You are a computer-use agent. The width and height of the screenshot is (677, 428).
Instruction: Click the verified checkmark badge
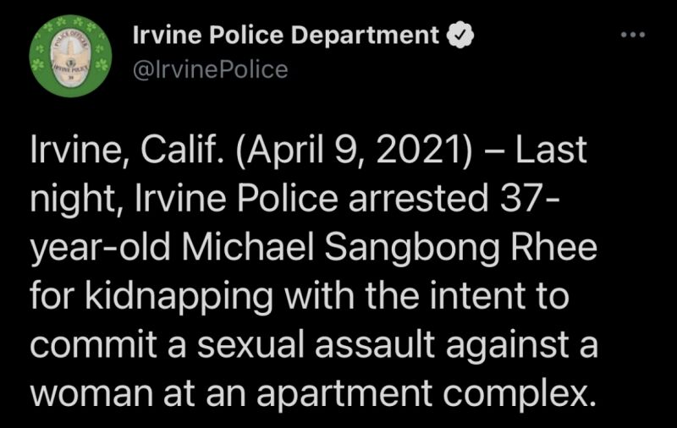460,35
